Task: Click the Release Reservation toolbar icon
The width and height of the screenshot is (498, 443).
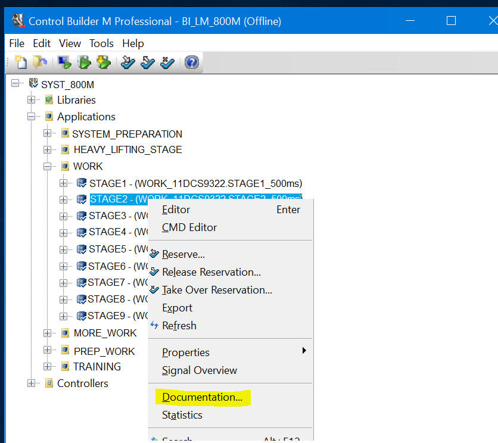Action: (147, 62)
